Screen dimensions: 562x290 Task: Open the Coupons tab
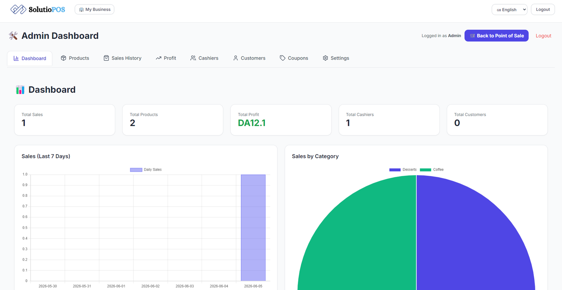[294, 58]
